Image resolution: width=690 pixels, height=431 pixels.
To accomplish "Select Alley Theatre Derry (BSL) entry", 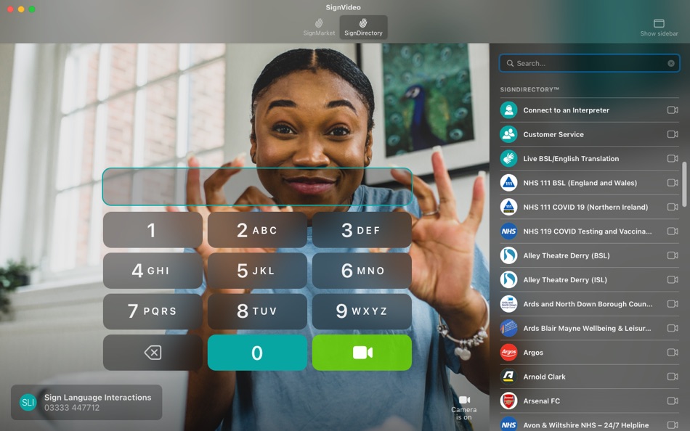I will tap(589, 255).
